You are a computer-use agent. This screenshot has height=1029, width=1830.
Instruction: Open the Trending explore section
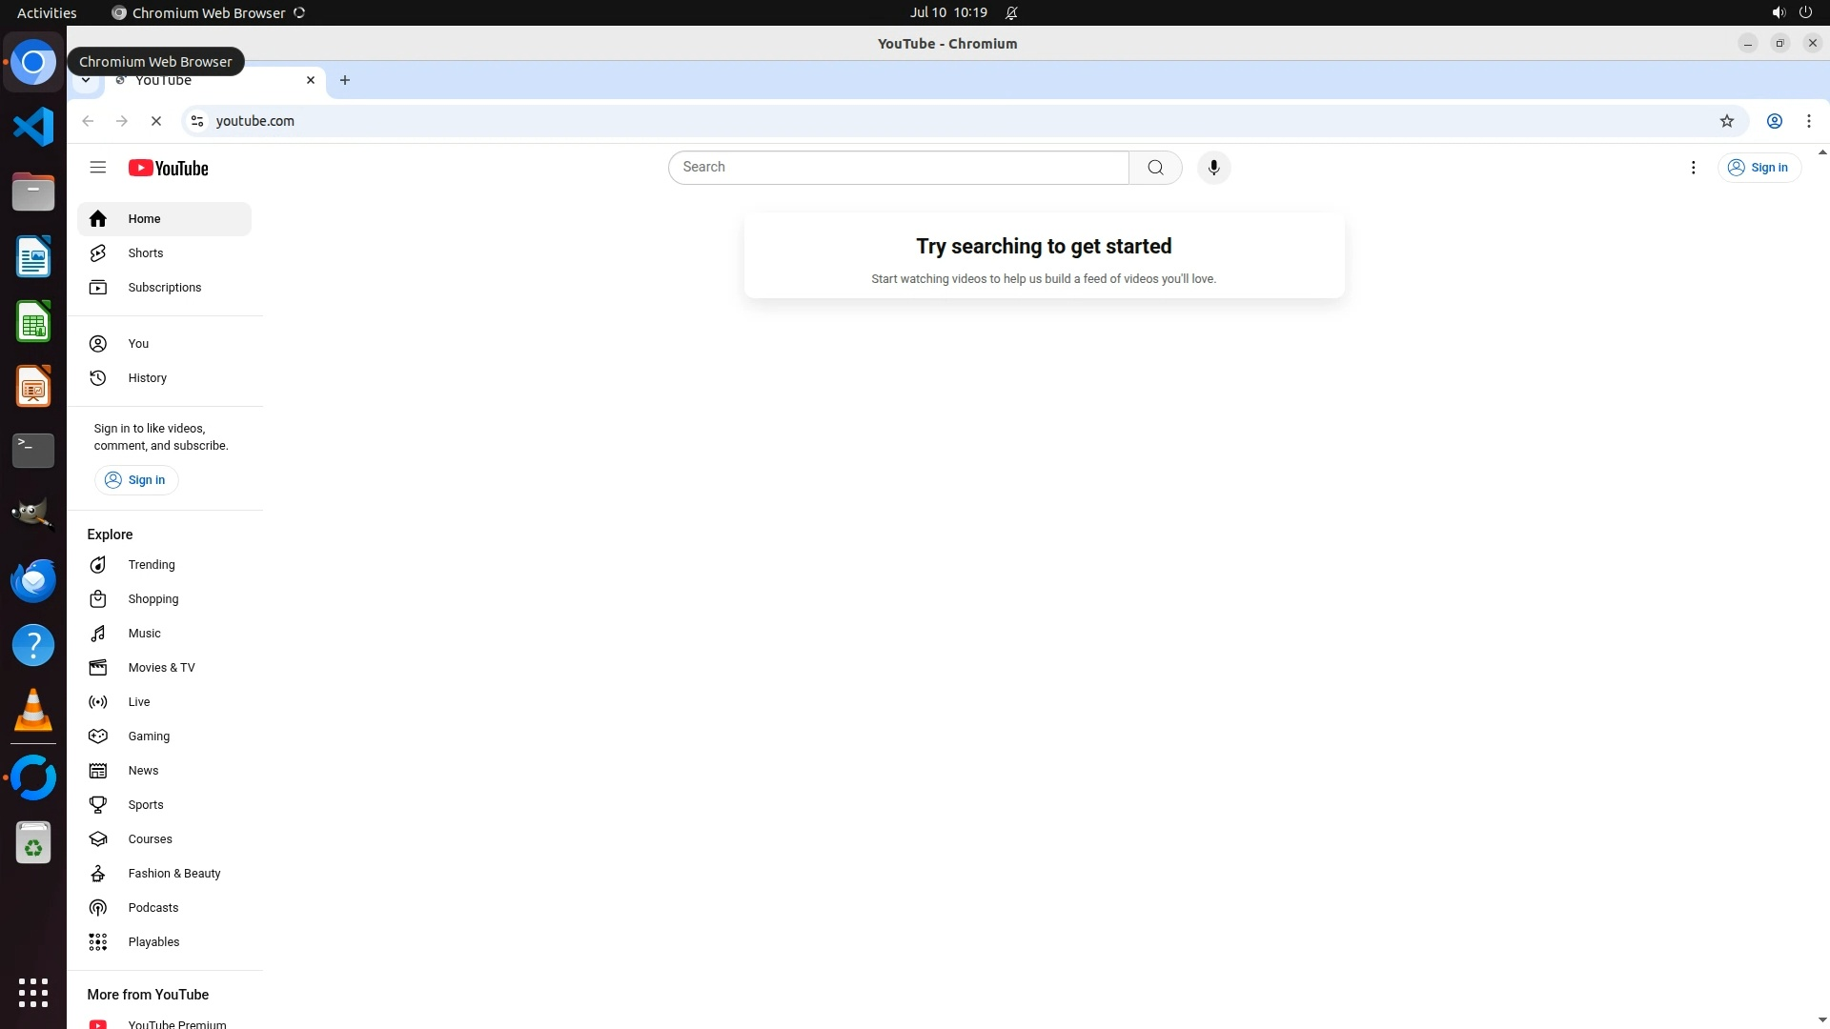151,565
